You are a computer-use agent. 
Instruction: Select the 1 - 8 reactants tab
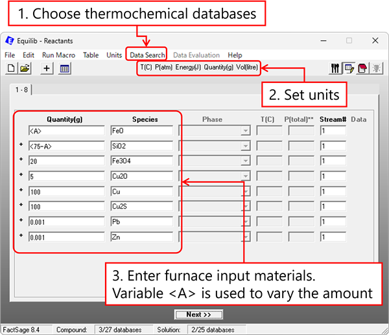tap(21, 89)
